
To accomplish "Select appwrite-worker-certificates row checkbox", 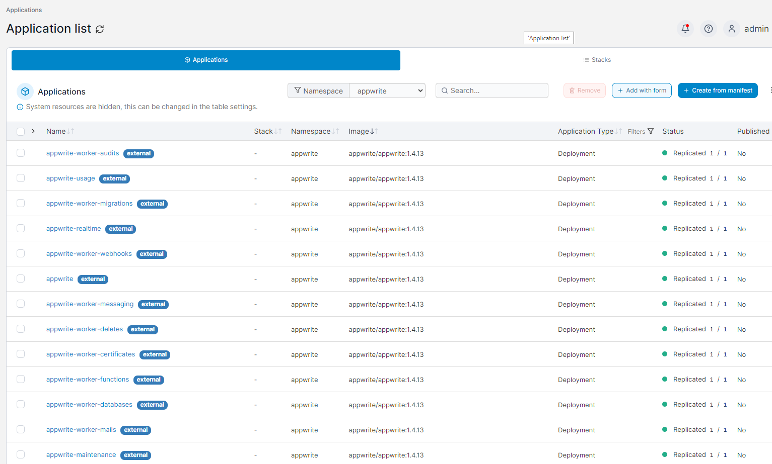I will coord(21,354).
